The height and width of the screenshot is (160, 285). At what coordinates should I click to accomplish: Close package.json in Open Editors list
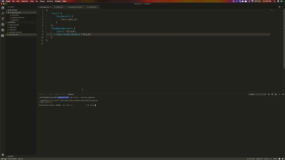tap(8, 13)
